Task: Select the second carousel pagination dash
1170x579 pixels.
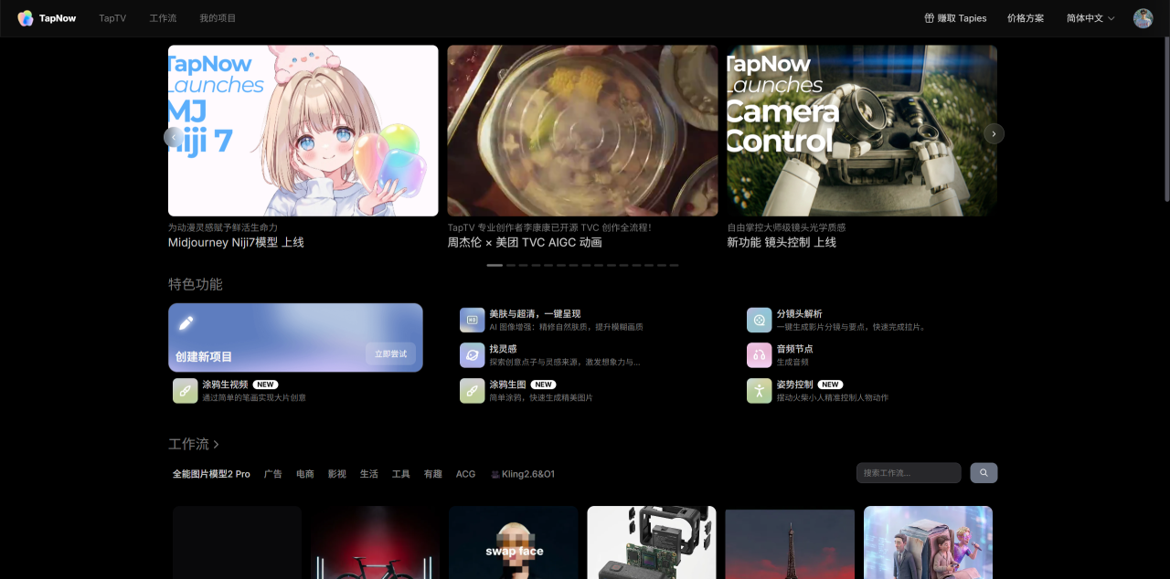Action: coord(511,265)
